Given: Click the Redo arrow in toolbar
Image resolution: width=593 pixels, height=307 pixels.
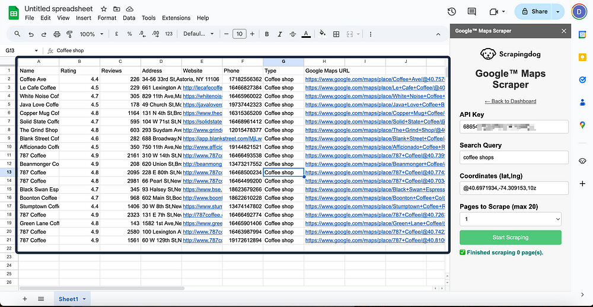Looking at the screenshot, I should 44,34.
